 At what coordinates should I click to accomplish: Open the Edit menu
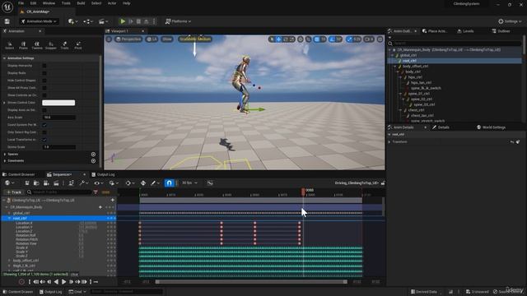[33, 3]
